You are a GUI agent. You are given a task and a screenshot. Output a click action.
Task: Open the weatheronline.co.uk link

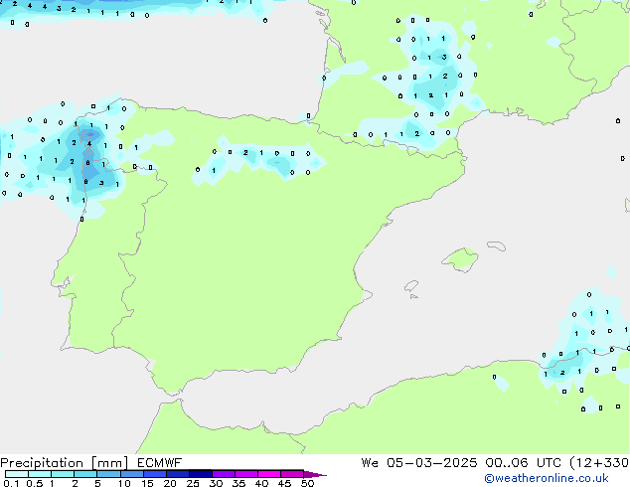tap(546, 478)
